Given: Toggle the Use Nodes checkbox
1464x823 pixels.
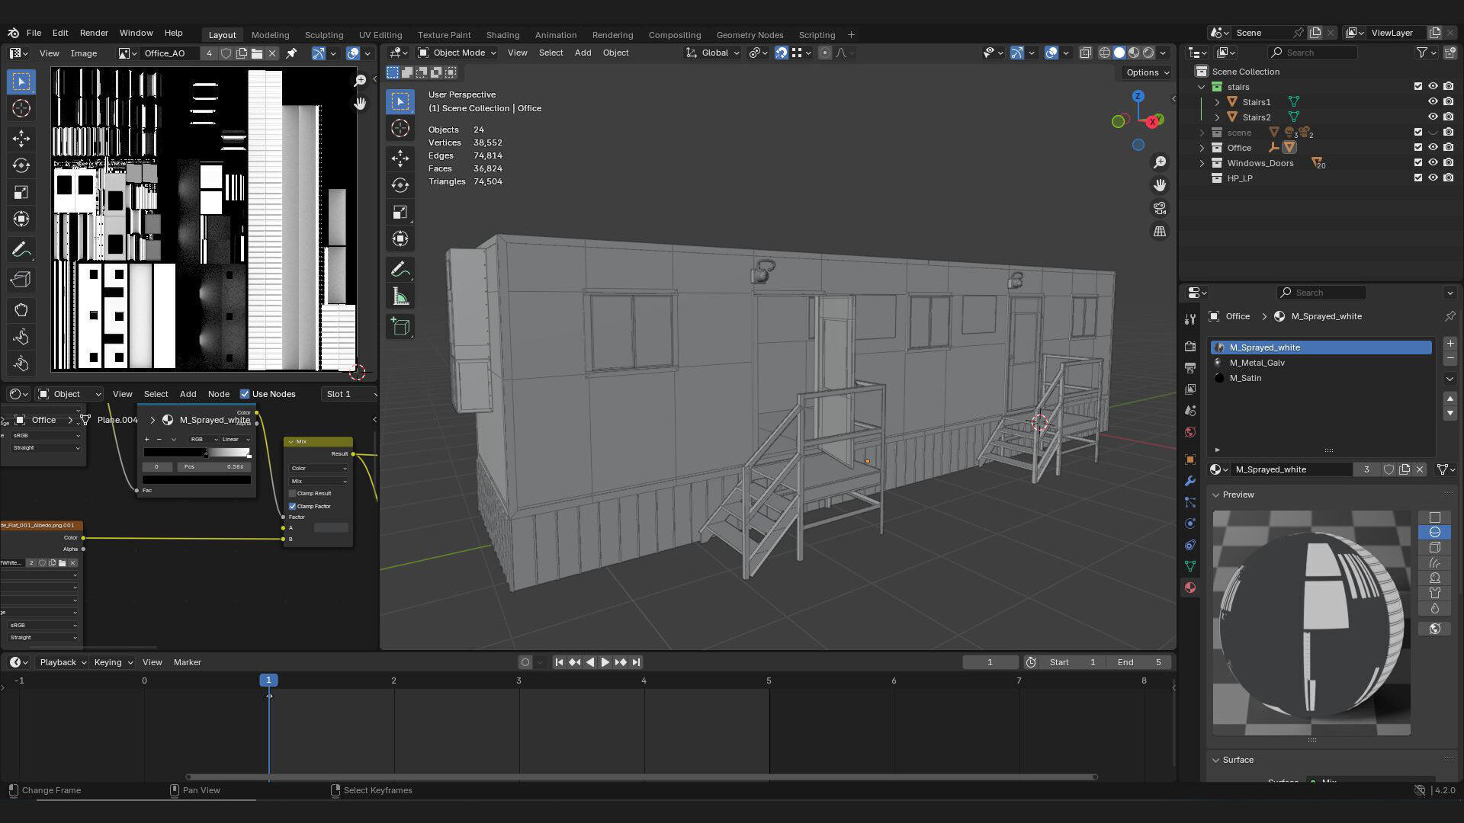Looking at the screenshot, I should pos(245,394).
